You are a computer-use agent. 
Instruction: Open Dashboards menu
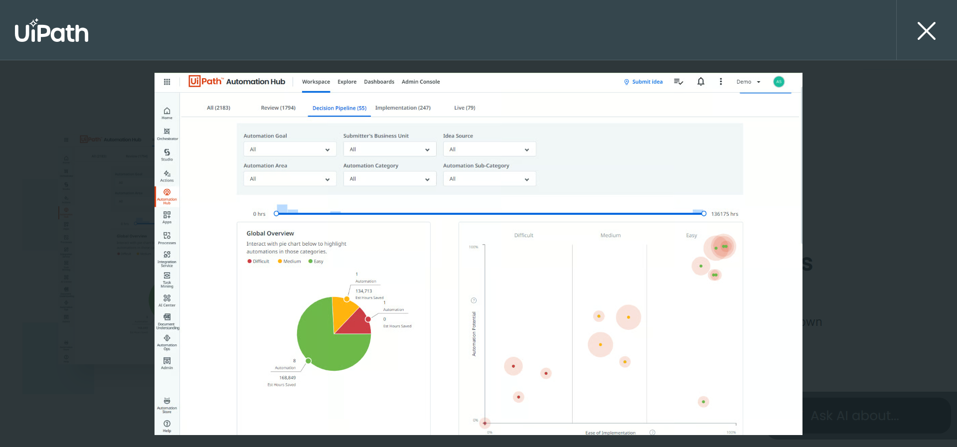[x=379, y=82]
